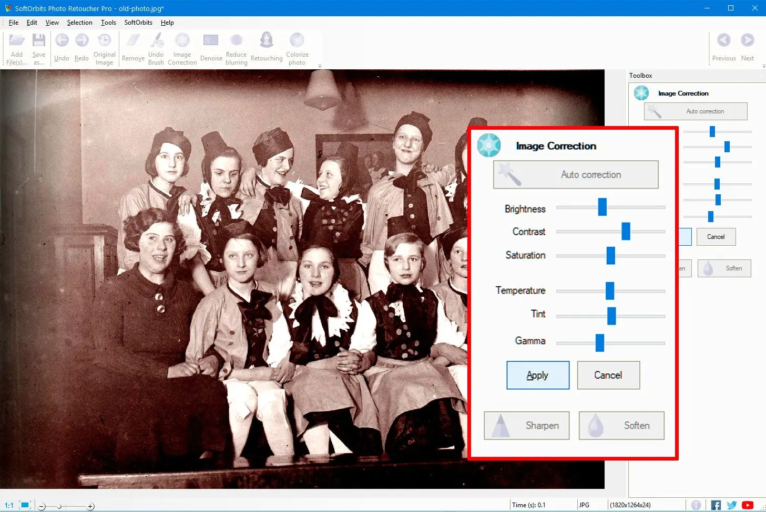766x512 pixels.
Task: Click the 1:1 actual size zoom control
Action: [9, 505]
